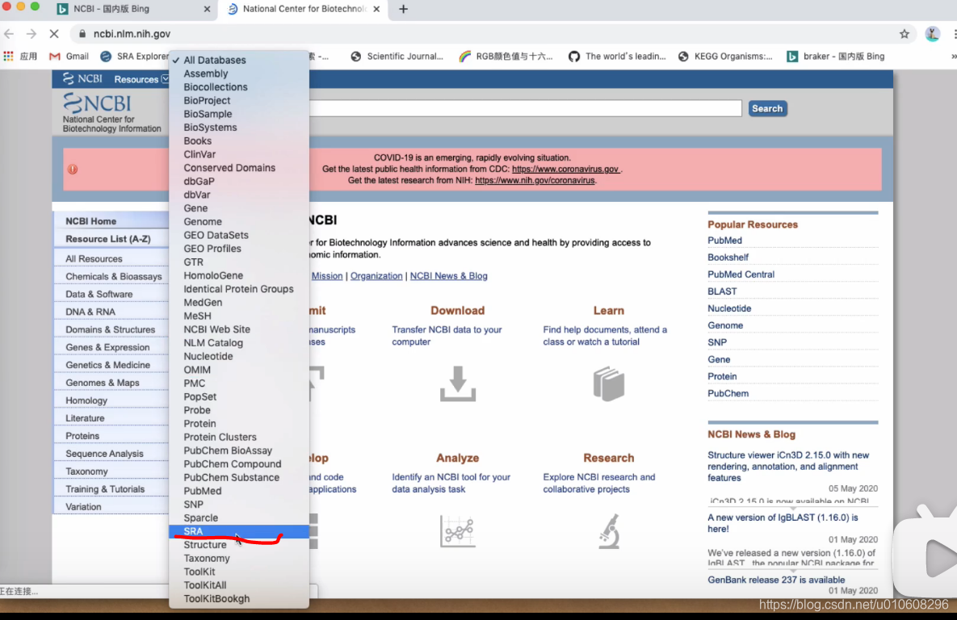Open Structure viewer iCn3D news link
Image resolution: width=957 pixels, height=620 pixels.
pos(788,467)
